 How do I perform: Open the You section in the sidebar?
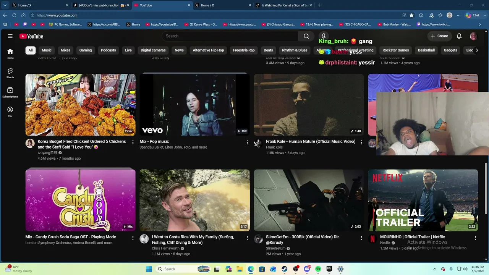(10, 112)
